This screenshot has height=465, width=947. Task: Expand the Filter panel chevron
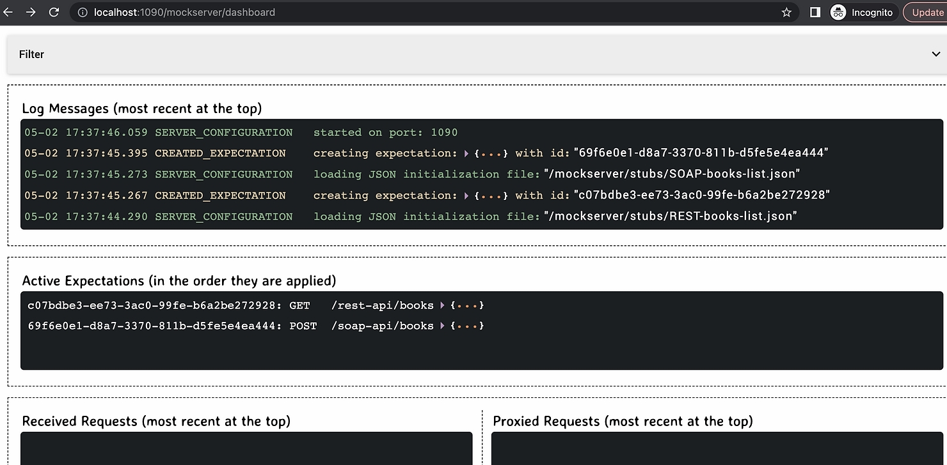936,54
